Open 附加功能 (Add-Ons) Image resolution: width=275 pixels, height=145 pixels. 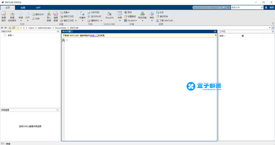click(142, 17)
